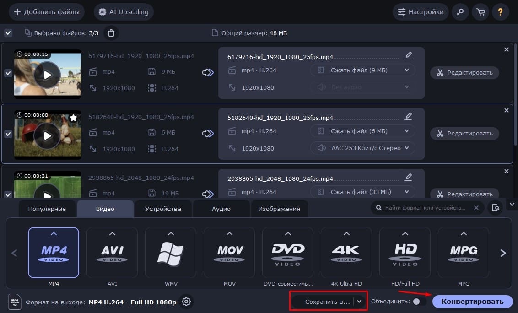
Task: Click pencil icon to rename 6179716 output file
Action: coord(408,56)
